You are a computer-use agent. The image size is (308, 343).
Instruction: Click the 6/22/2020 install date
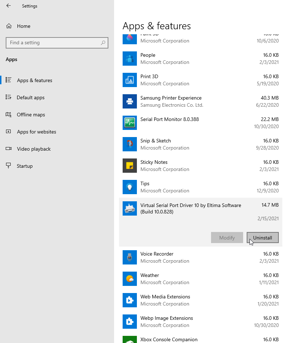click(267, 105)
